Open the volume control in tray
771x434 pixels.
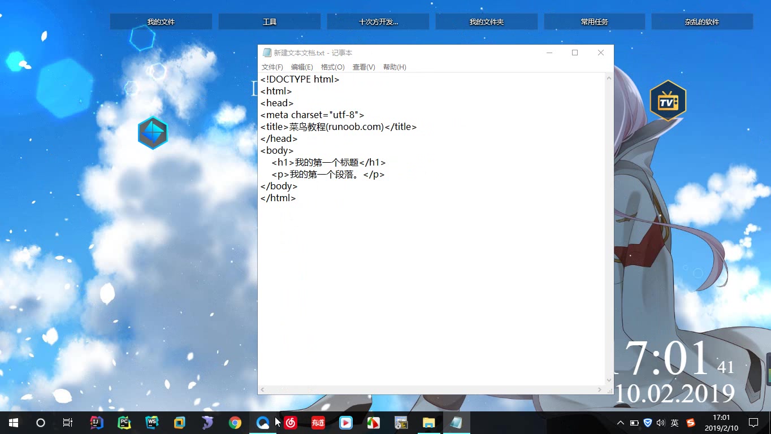point(661,423)
